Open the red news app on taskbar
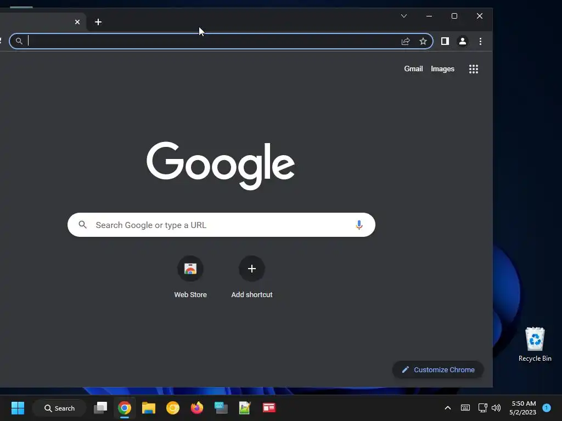This screenshot has width=562, height=421. point(269,408)
